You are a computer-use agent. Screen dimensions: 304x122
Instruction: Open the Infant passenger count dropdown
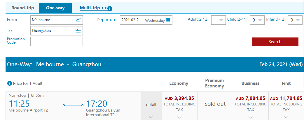click(295, 20)
